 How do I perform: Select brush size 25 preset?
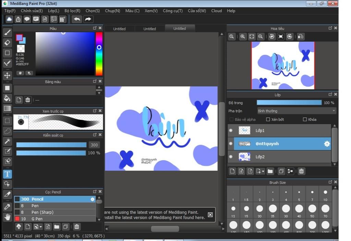[x=273, y=211]
